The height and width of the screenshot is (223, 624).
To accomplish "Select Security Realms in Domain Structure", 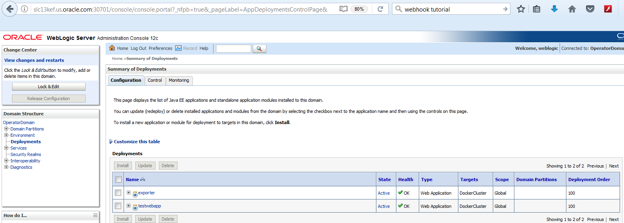I will coord(26,154).
